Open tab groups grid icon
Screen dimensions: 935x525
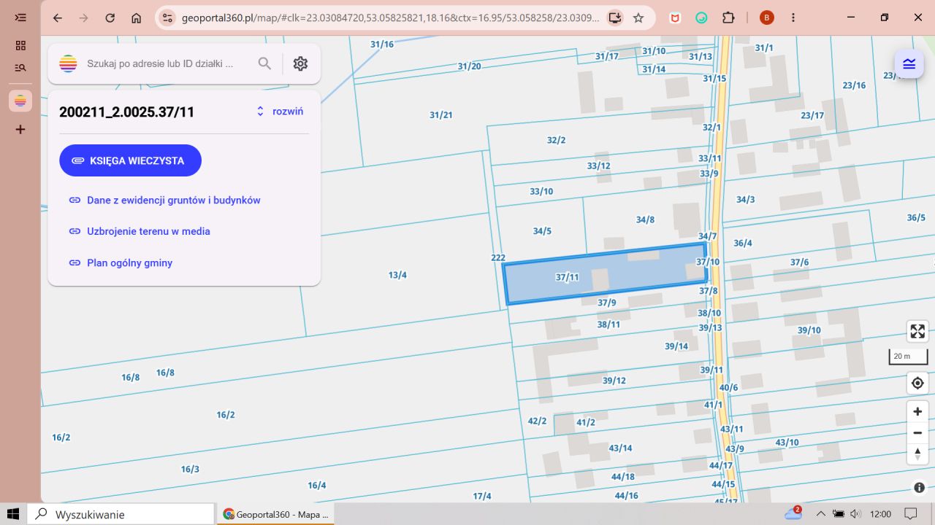(20, 45)
